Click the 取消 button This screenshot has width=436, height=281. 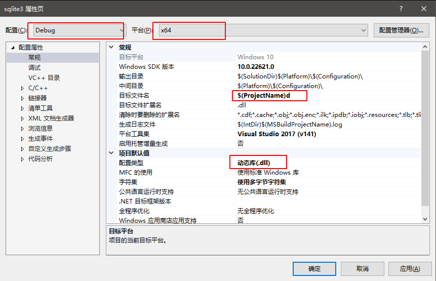(362, 269)
